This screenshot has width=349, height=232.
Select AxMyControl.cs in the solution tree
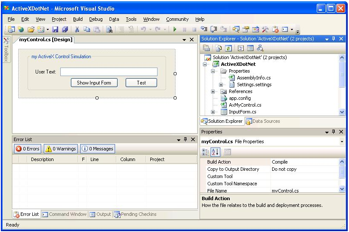click(x=245, y=105)
